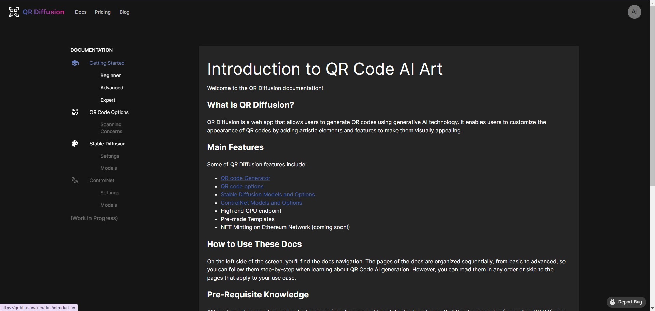The height and width of the screenshot is (311, 655).
Task: Follow the QR code options link
Action: tap(242, 186)
